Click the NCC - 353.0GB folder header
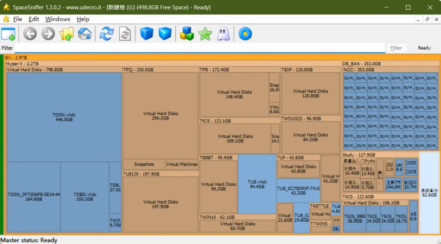 [x=390, y=70]
